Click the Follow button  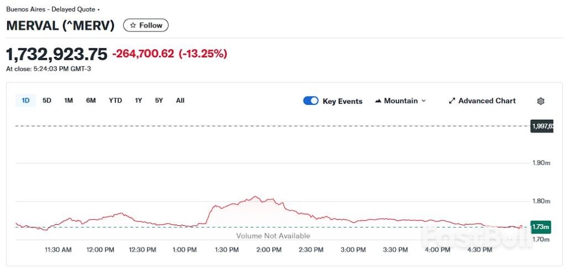pyautogui.click(x=146, y=25)
